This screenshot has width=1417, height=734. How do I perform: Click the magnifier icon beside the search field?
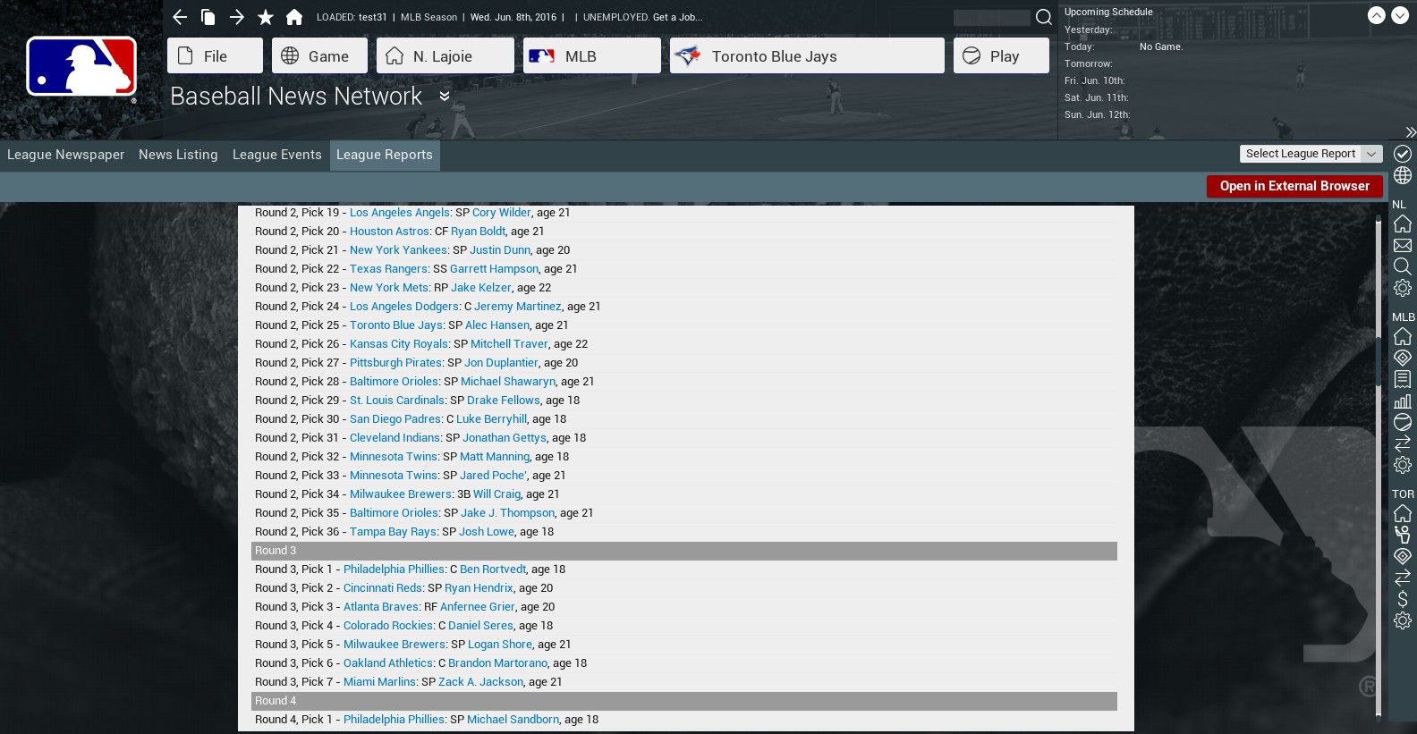(1044, 17)
